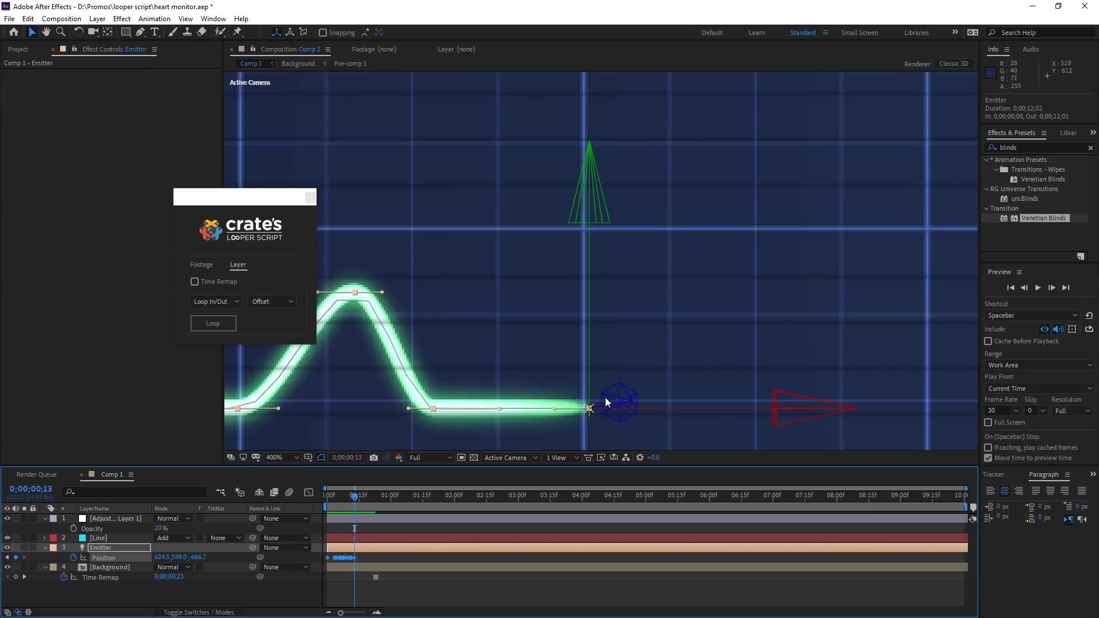Toggle Frame Blending for all layers
The width and height of the screenshot is (1099, 618).
click(x=274, y=492)
